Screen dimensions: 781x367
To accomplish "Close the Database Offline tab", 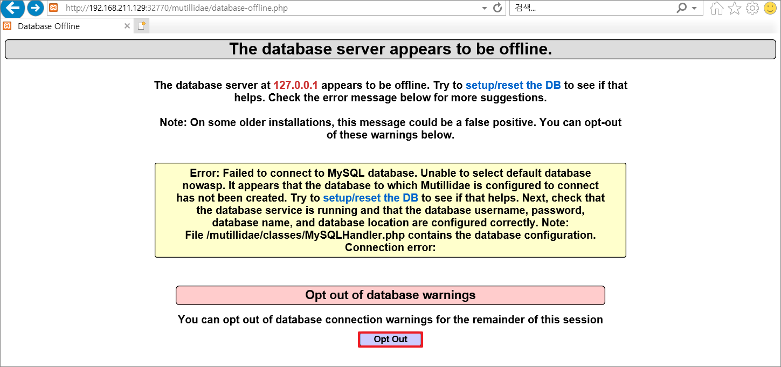I will pos(127,26).
